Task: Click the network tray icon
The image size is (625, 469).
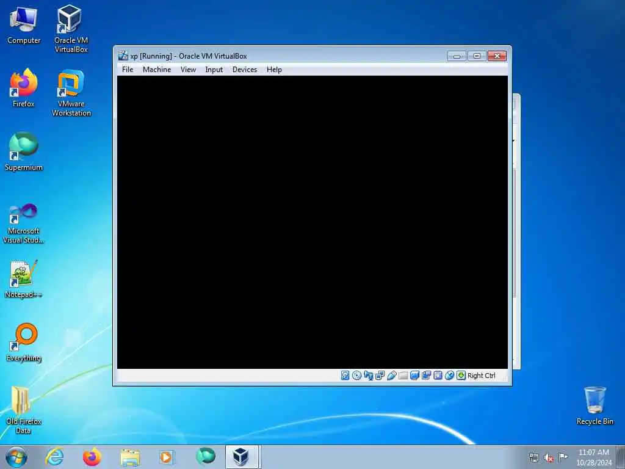Action: [533, 457]
